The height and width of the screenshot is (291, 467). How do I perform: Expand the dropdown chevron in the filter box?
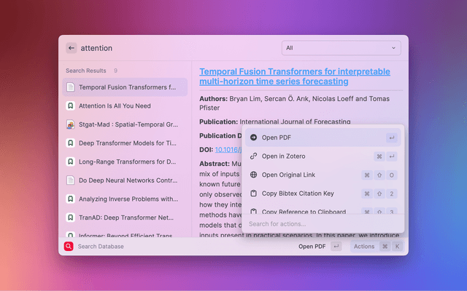pyautogui.click(x=394, y=48)
